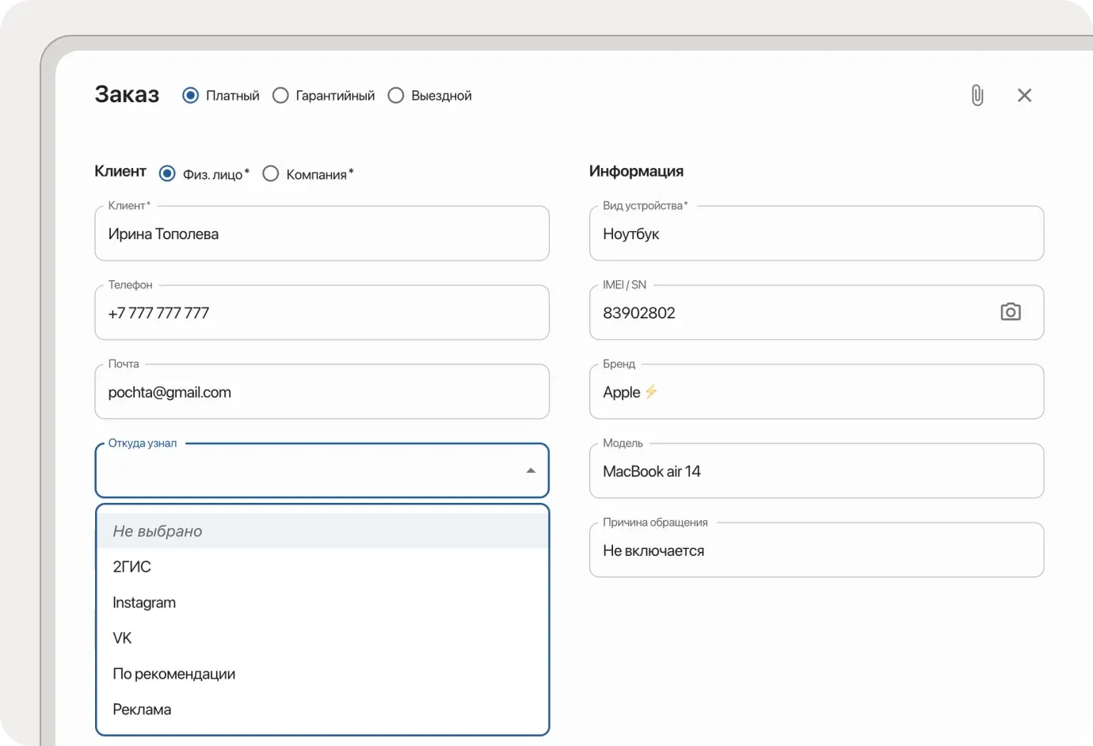1093x746 pixels.
Task: Edit the Причина обращения field
Action: 816,550
